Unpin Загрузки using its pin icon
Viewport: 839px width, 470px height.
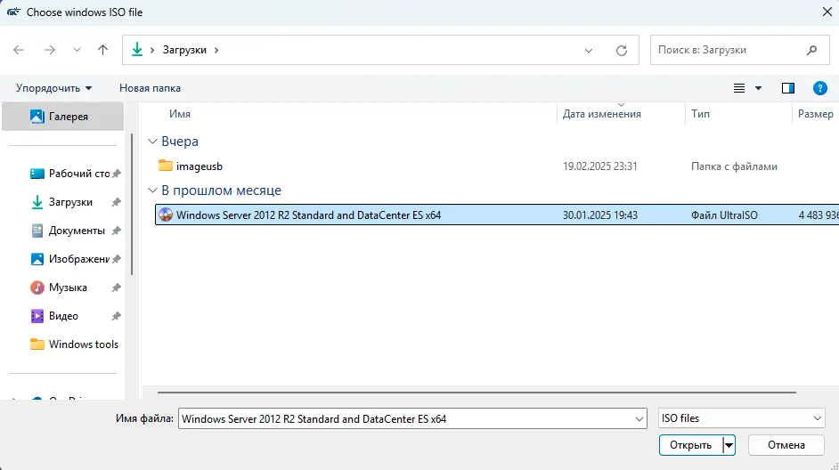point(116,203)
